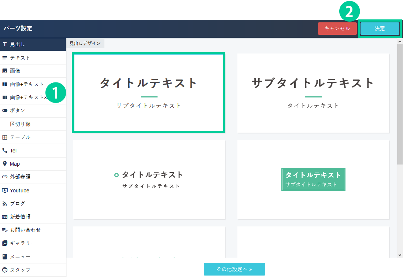
Task: Go to その他設定へ settings
Action: point(234,269)
